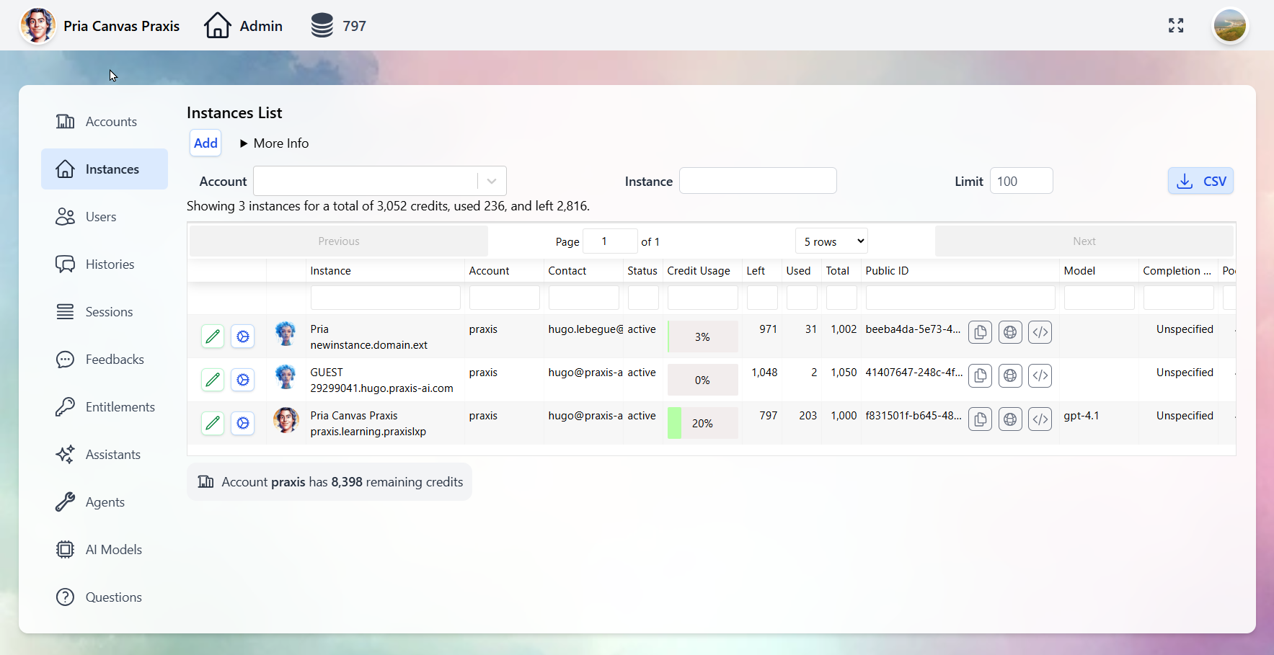Expand the More Info disclosure
1274x655 pixels.
274,143
